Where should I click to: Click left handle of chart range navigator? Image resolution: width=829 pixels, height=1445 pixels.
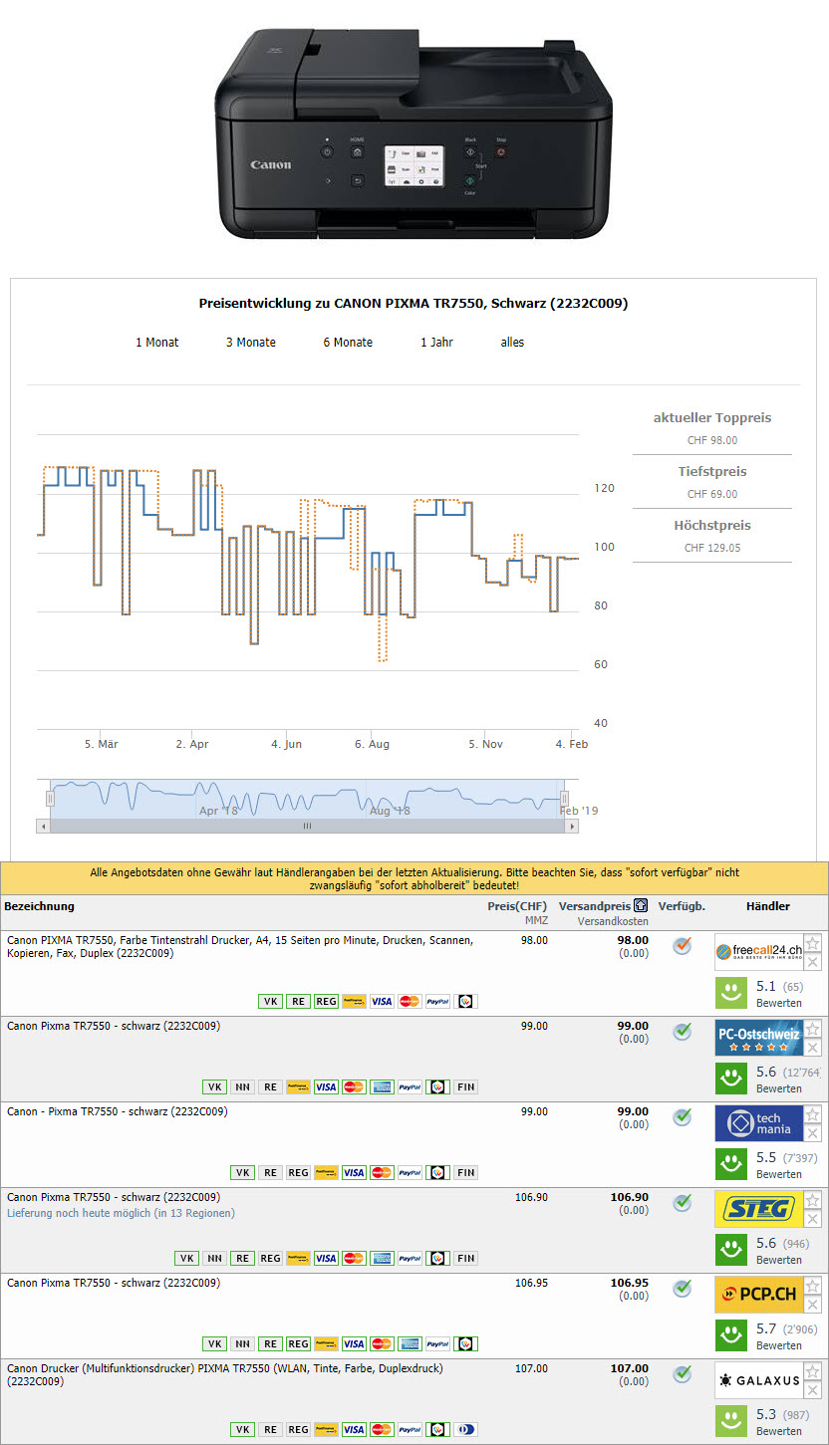pos(50,799)
